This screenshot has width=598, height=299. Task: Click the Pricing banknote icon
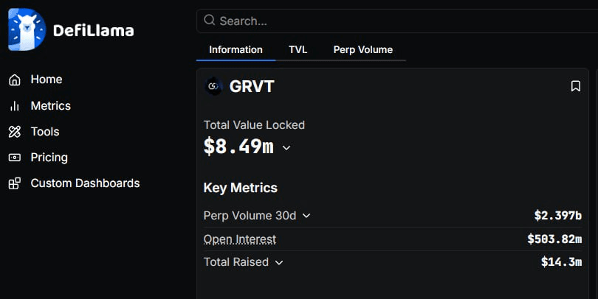pyautogui.click(x=15, y=158)
